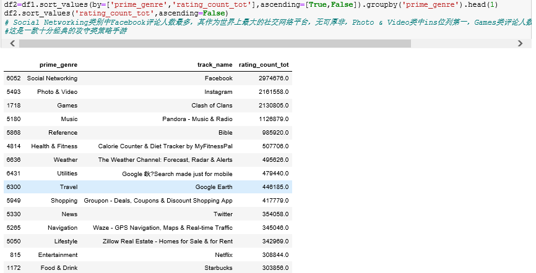Click the df2=df1.sort_values code line
This screenshot has height=273, width=536.
tap(251, 5)
